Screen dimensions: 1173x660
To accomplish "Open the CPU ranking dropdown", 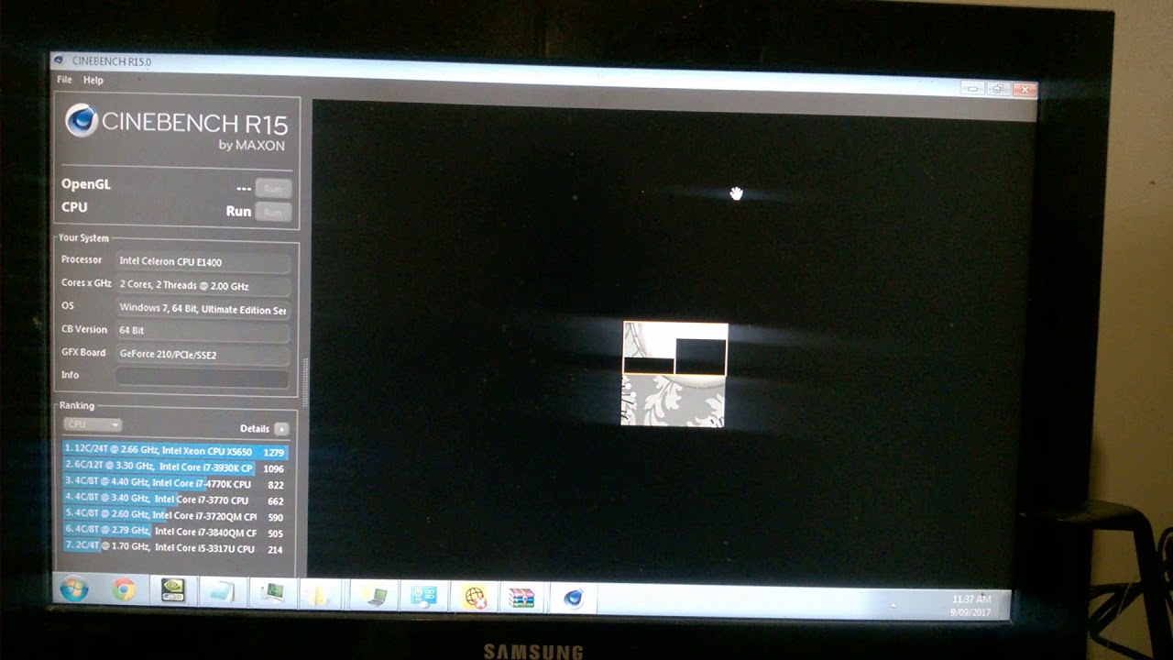I will tap(92, 424).
